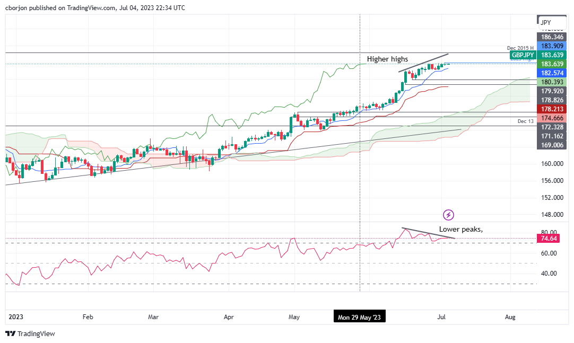
Task: Click the 2023 high dotted level label
Action: pos(523,59)
